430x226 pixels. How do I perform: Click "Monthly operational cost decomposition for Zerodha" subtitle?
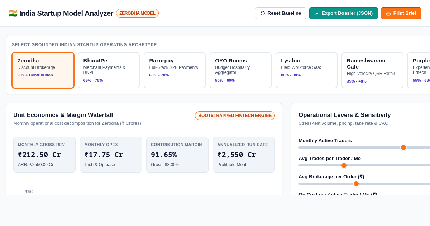tap(77, 123)
